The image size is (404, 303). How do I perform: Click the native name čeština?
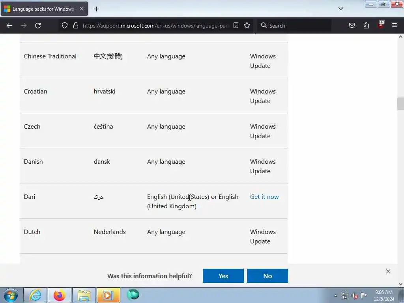pyautogui.click(x=103, y=126)
